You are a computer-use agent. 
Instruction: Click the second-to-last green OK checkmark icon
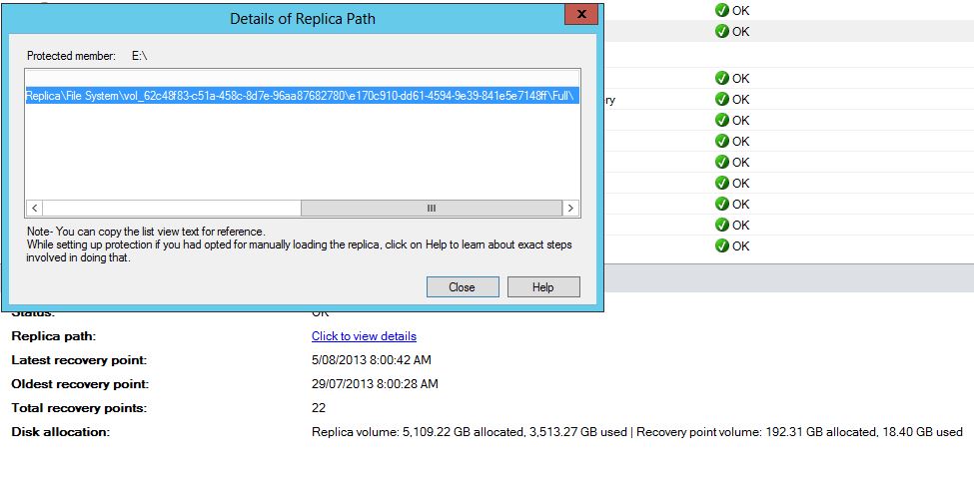pyautogui.click(x=721, y=225)
